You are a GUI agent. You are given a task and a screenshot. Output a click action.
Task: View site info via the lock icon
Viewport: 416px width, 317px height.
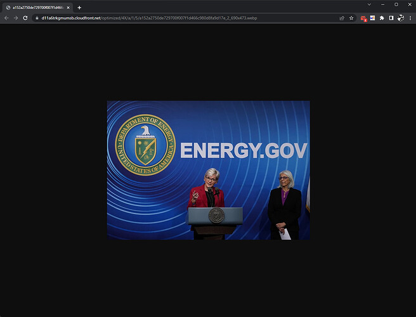click(x=37, y=18)
